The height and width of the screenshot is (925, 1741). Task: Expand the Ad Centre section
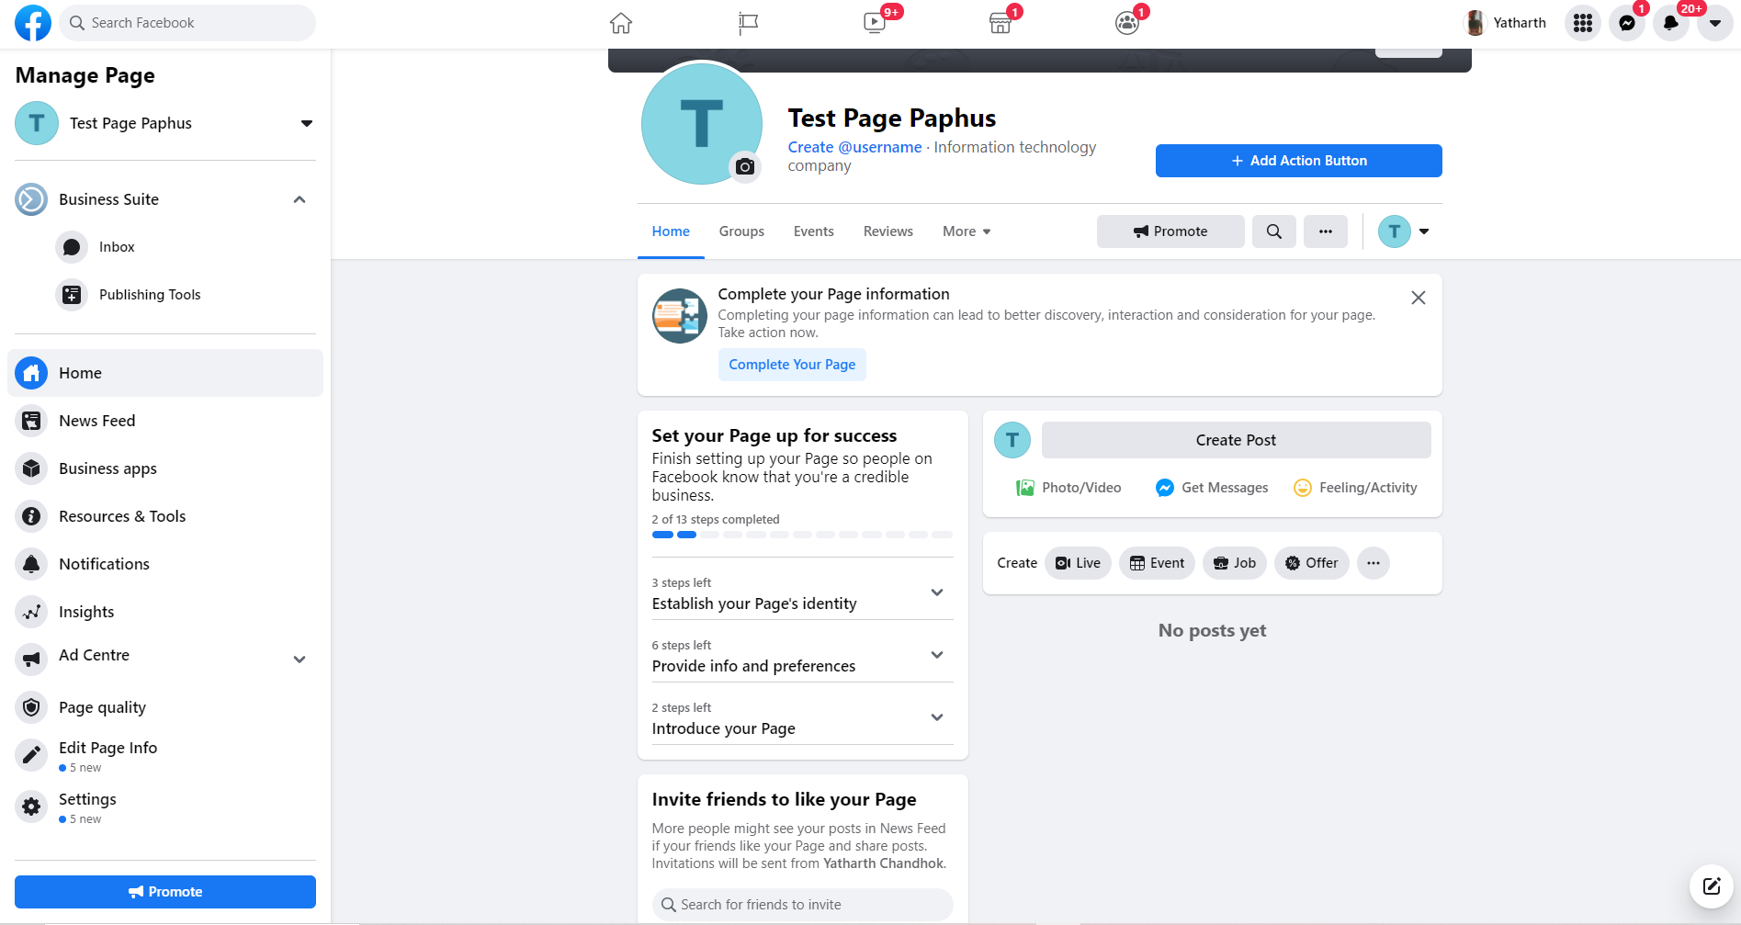click(300, 659)
